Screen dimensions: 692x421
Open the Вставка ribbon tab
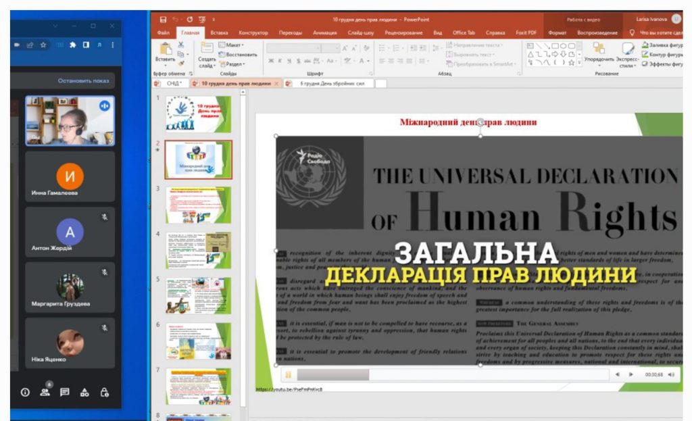click(x=219, y=32)
